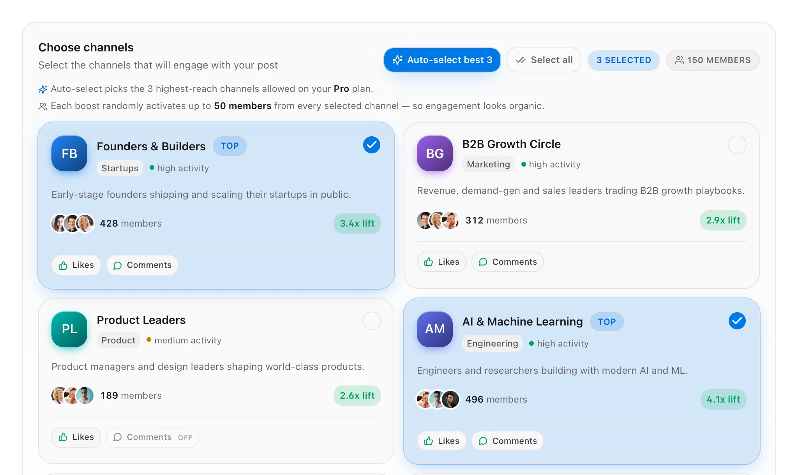Toggle Likes on Product Leaders card
The height and width of the screenshot is (475, 798).
pos(76,437)
